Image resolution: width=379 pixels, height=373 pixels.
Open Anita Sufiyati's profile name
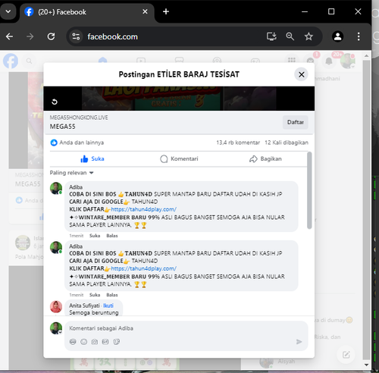84,306
